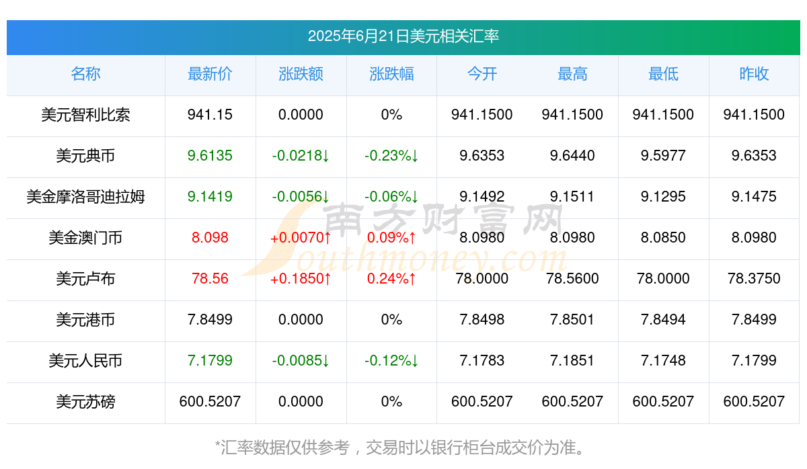
Task: Click previous close 941.1500 under 昨收
Action: click(754, 115)
